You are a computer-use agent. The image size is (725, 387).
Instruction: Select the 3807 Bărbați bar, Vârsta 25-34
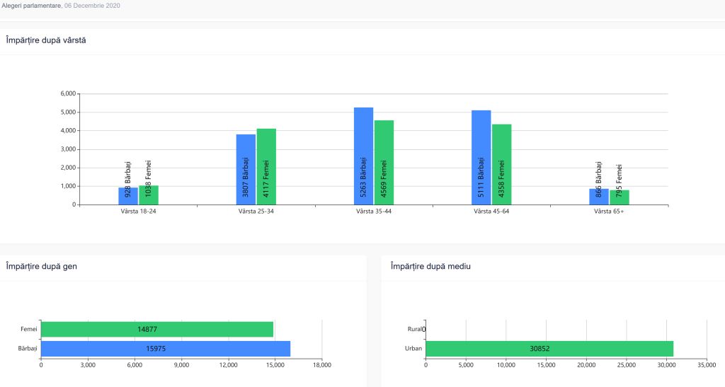[246, 170]
